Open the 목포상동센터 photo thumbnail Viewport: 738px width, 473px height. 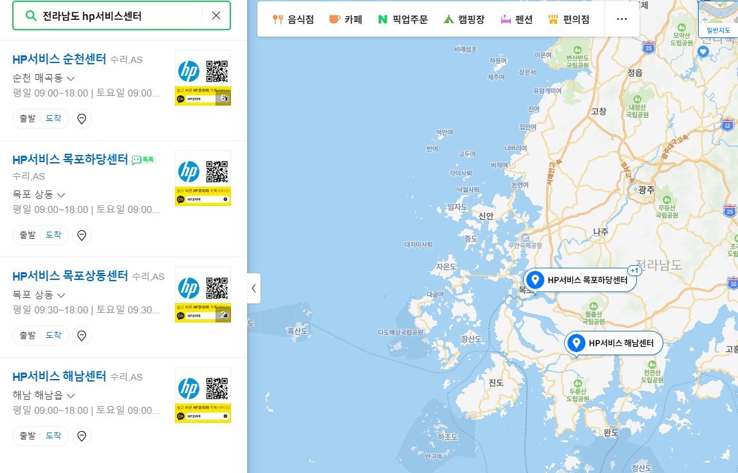click(x=203, y=294)
